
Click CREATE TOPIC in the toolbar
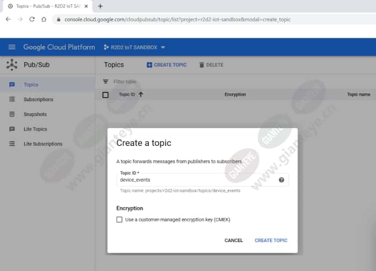point(167,65)
